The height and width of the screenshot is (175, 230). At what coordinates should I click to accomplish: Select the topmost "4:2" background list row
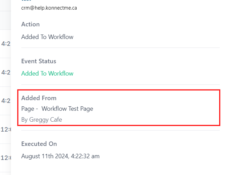click(5, 44)
